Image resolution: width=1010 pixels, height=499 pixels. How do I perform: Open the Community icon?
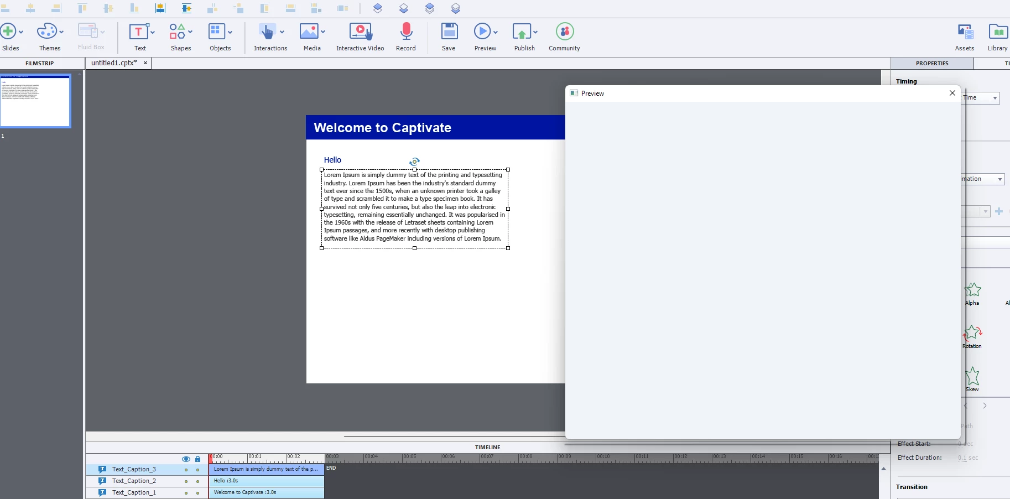point(565,32)
